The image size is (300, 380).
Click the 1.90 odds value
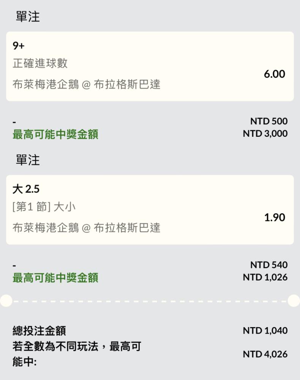274,217
